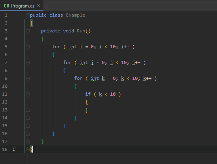The image size is (217, 164).
Task: Click the opening brace on line 8
Action: [x=64, y=71]
